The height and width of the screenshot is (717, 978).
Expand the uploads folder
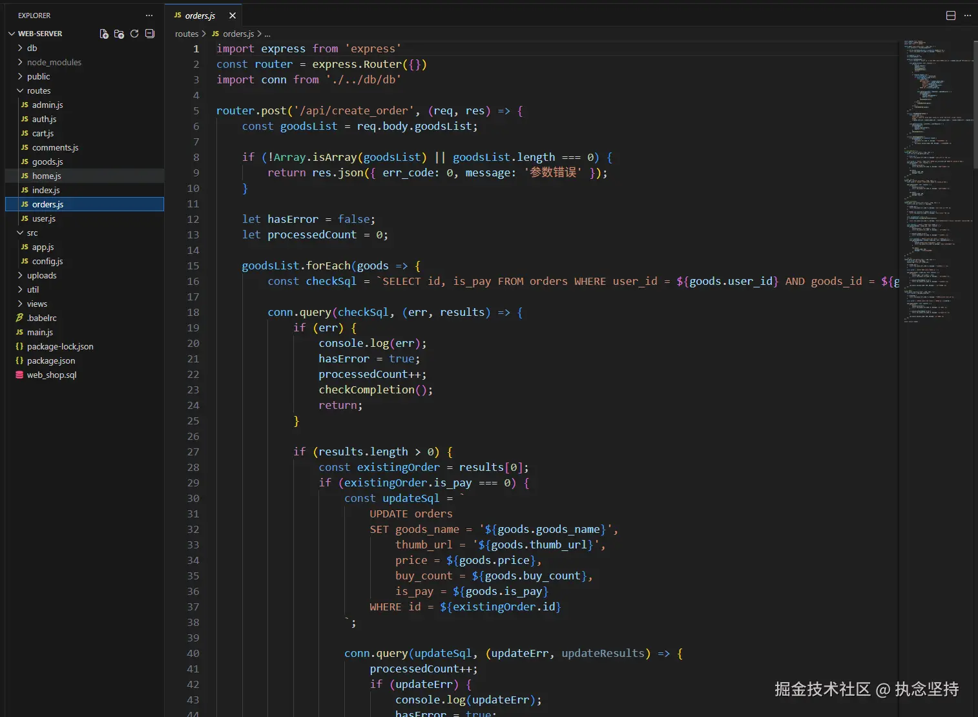[x=41, y=275]
